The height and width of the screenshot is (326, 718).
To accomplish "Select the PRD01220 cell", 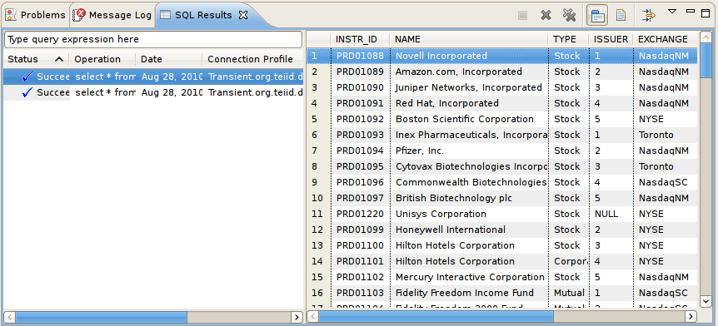I will point(360,214).
